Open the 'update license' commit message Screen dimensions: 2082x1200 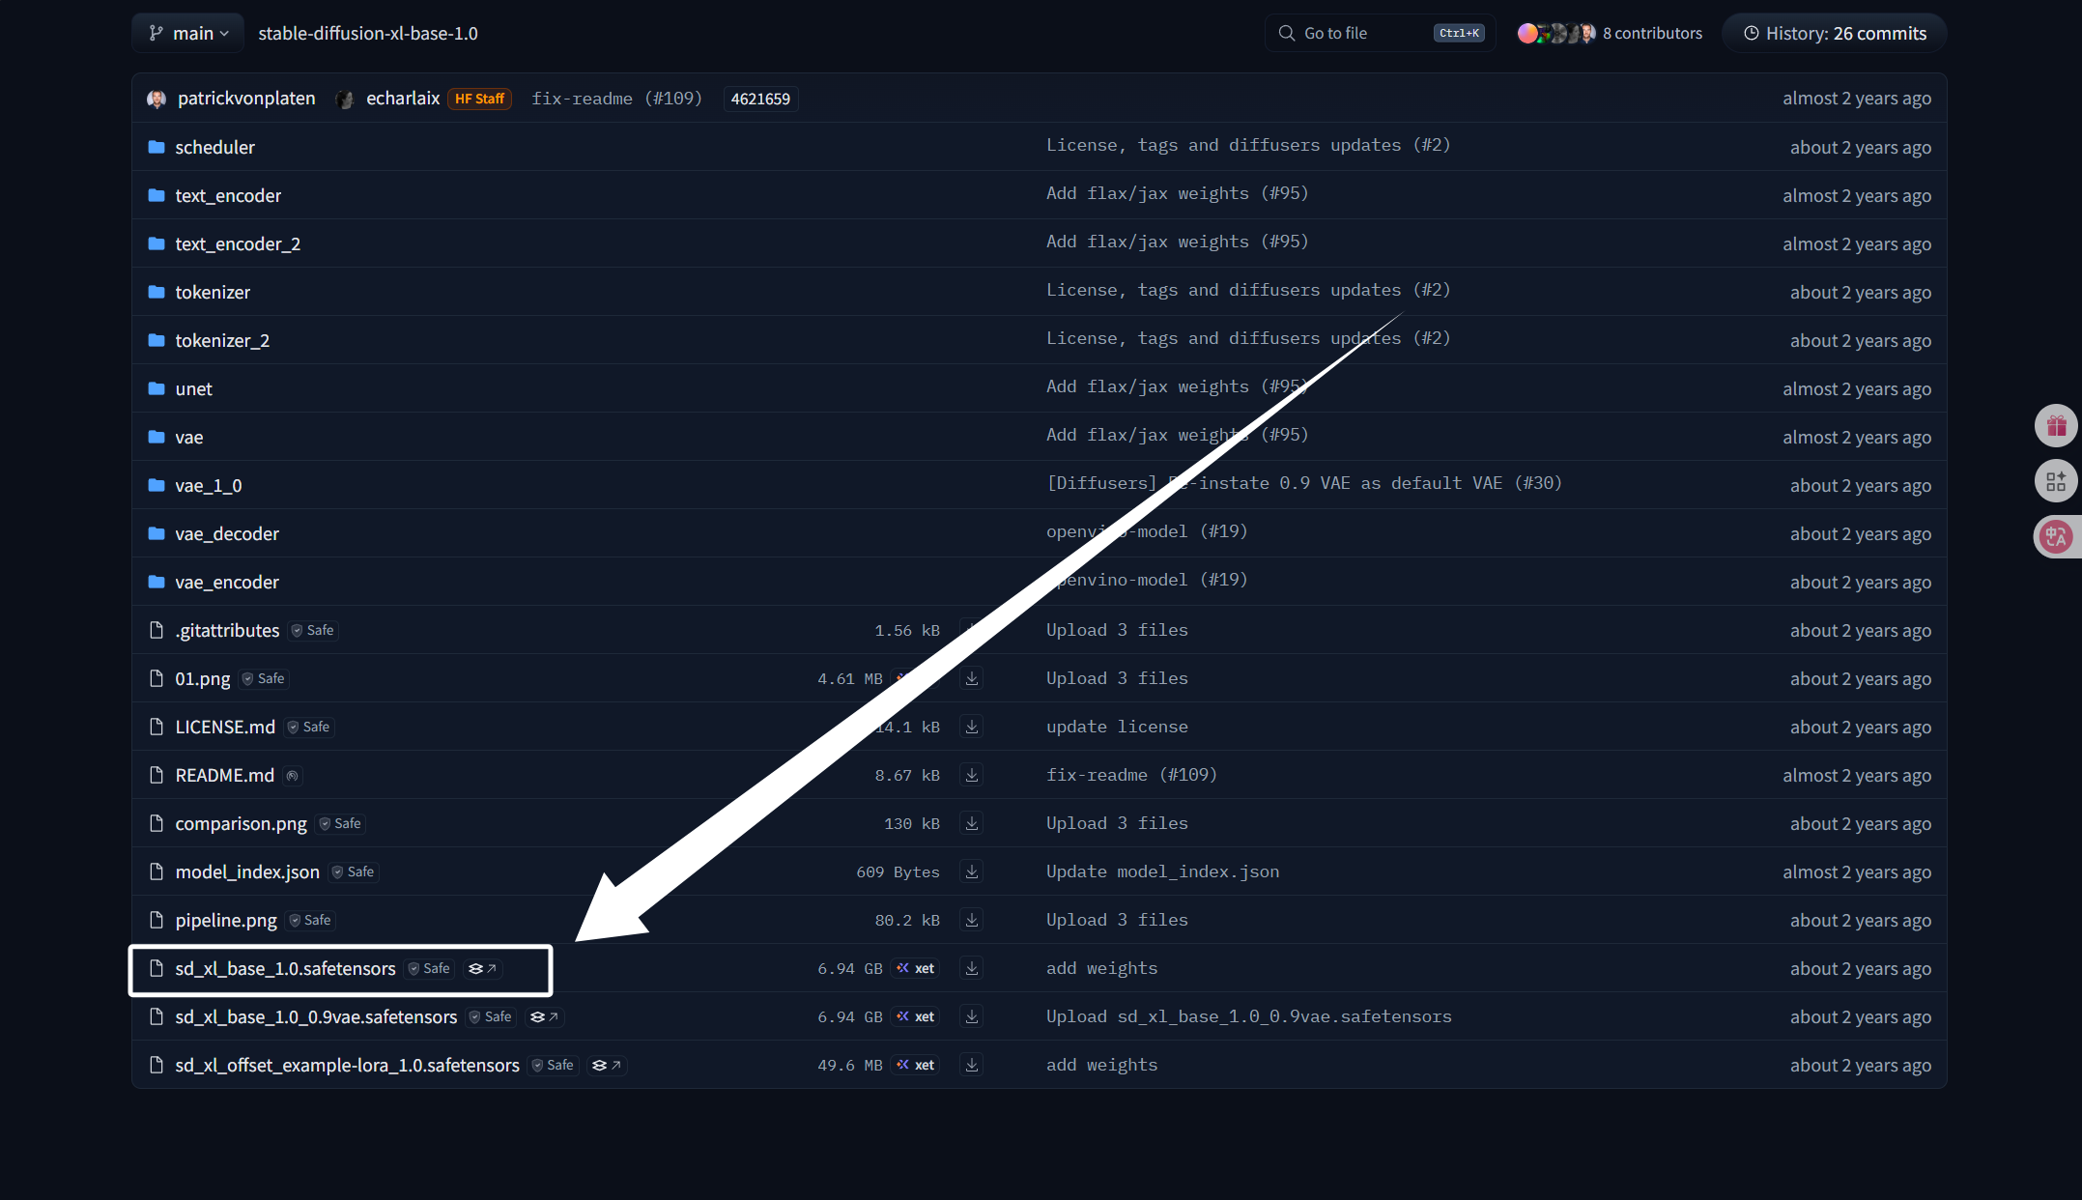coord(1117,727)
